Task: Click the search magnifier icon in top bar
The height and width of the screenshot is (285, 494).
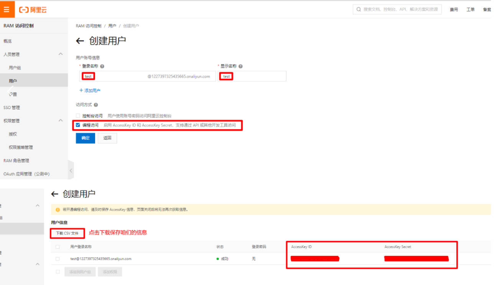Action: pos(359,10)
